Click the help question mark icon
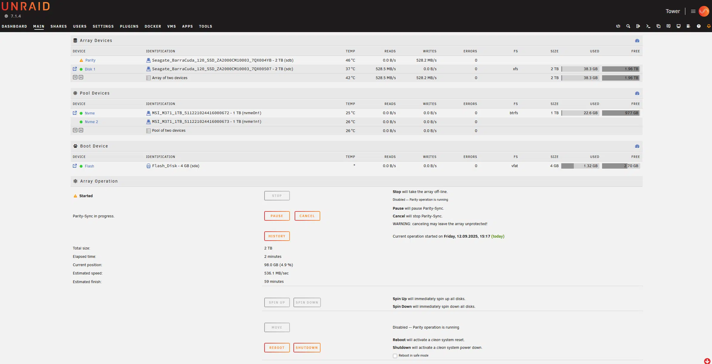The width and height of the screenshot is (712, 364). coord(699,26)
